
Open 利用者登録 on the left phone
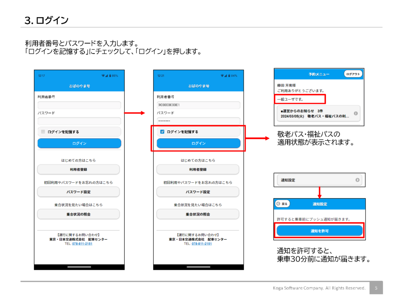click(78, 169)
